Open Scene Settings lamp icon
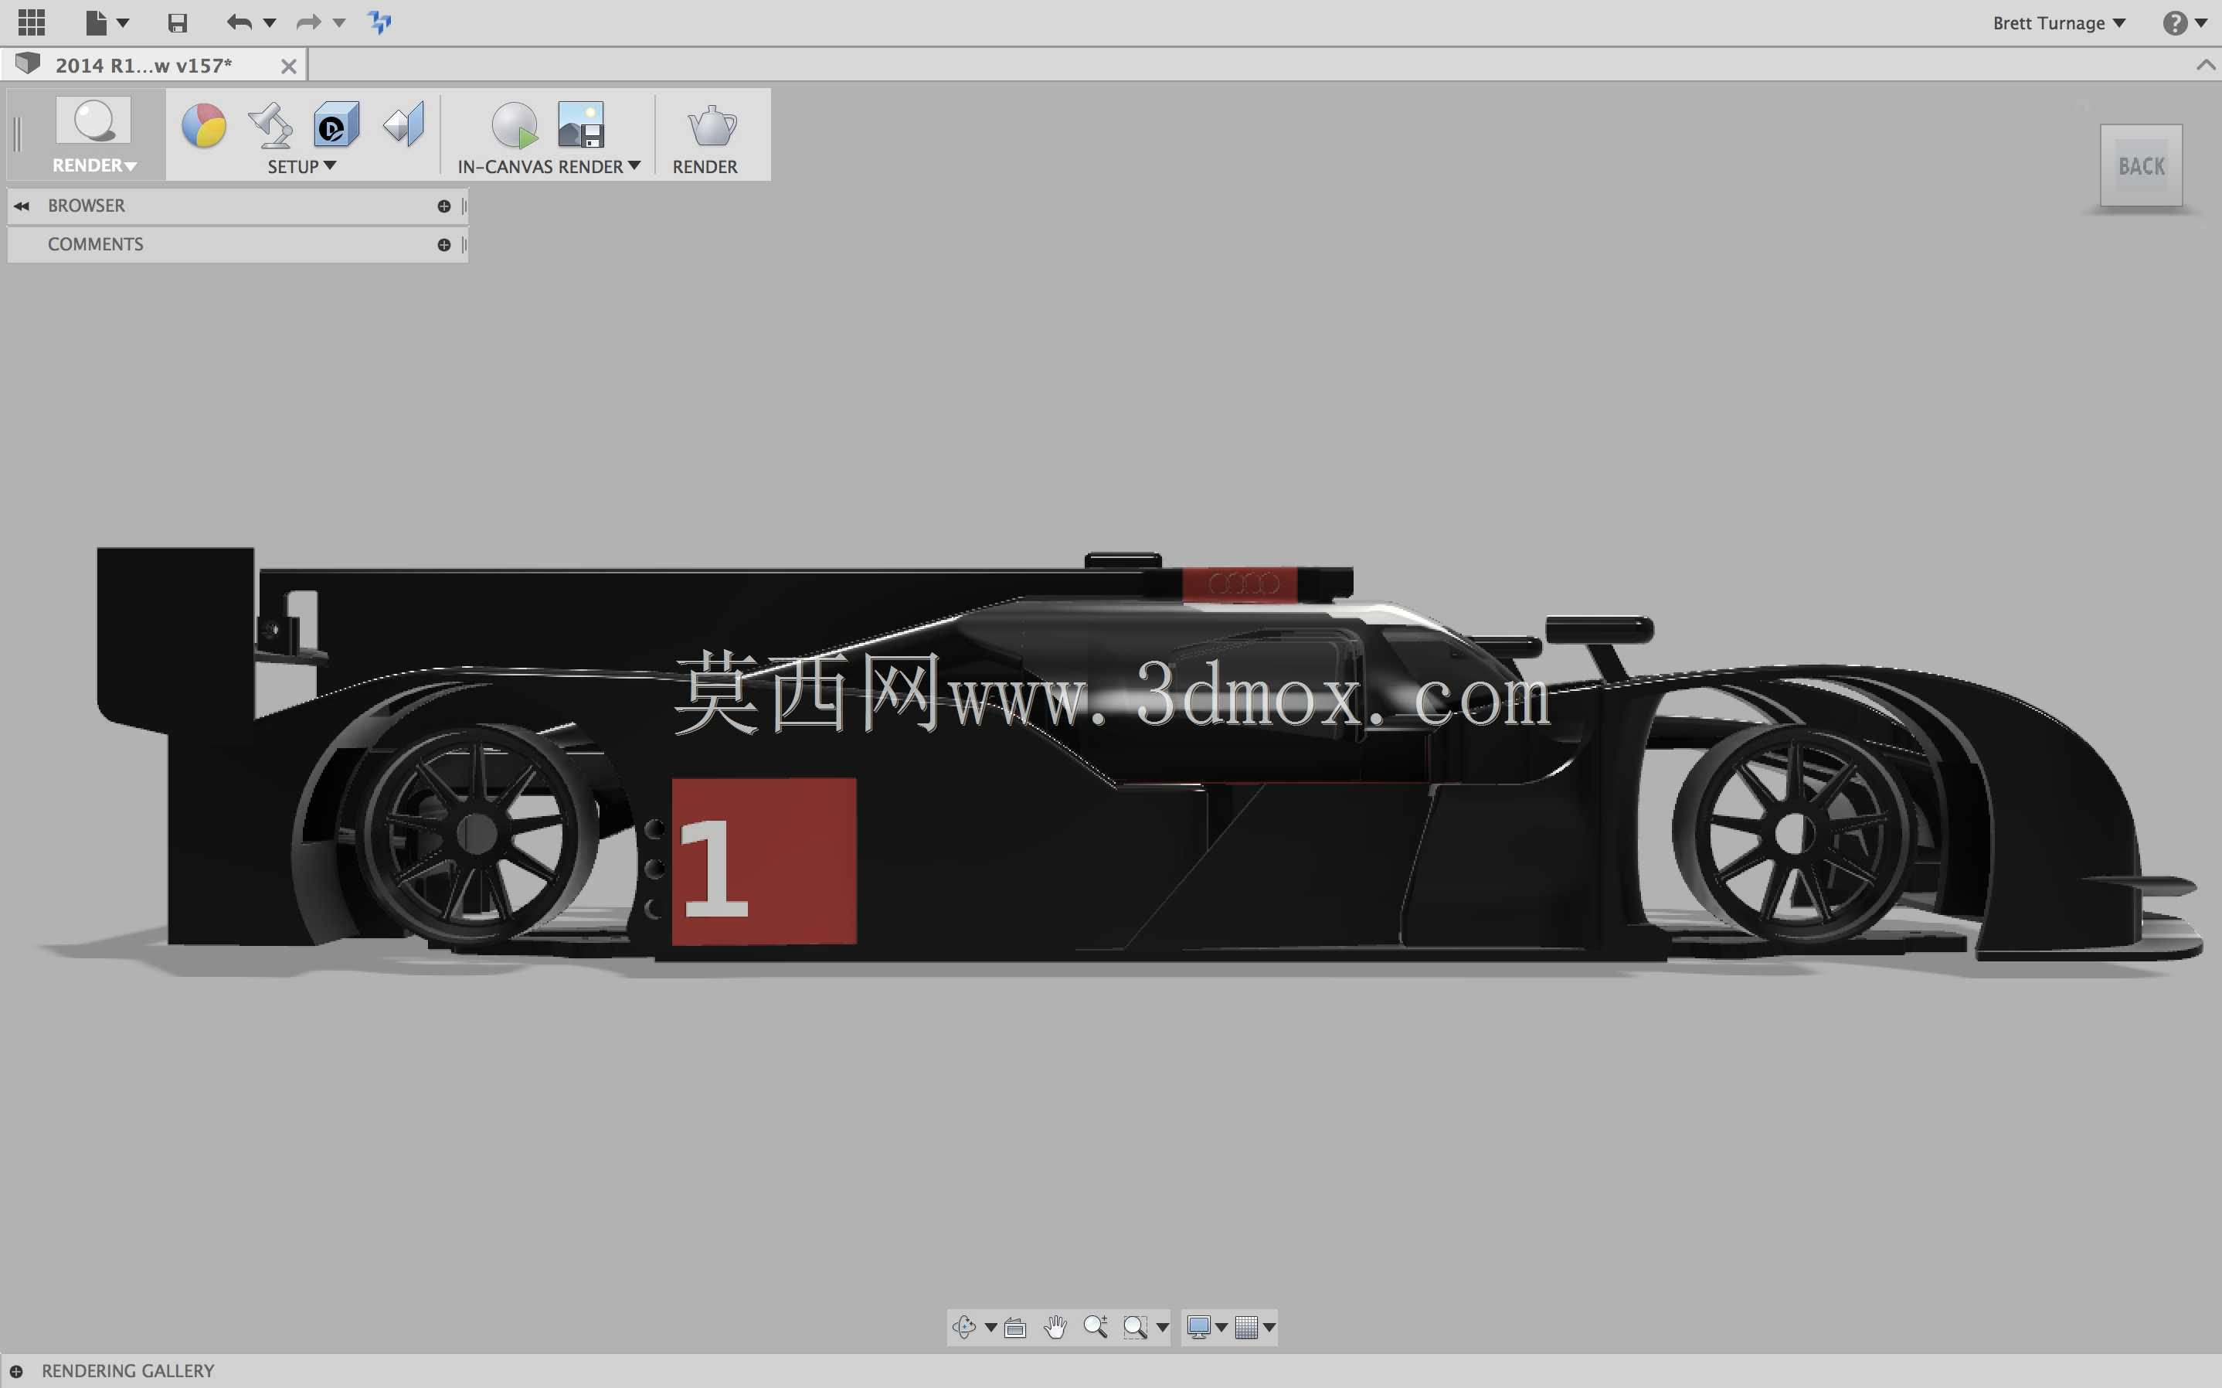The height and width of the screenshot is (1388, 2222). (270, 125)
